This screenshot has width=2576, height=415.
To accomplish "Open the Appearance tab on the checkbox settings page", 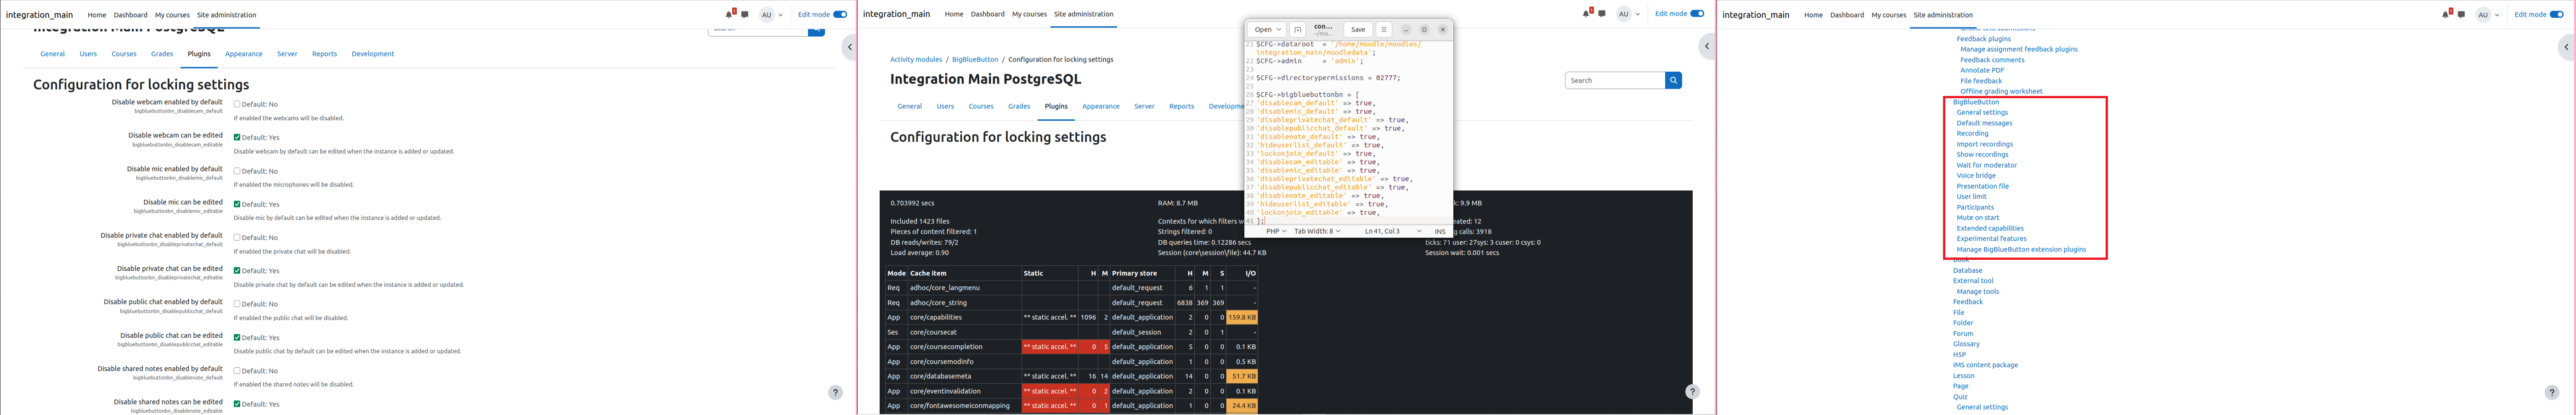I will [243, 54].
